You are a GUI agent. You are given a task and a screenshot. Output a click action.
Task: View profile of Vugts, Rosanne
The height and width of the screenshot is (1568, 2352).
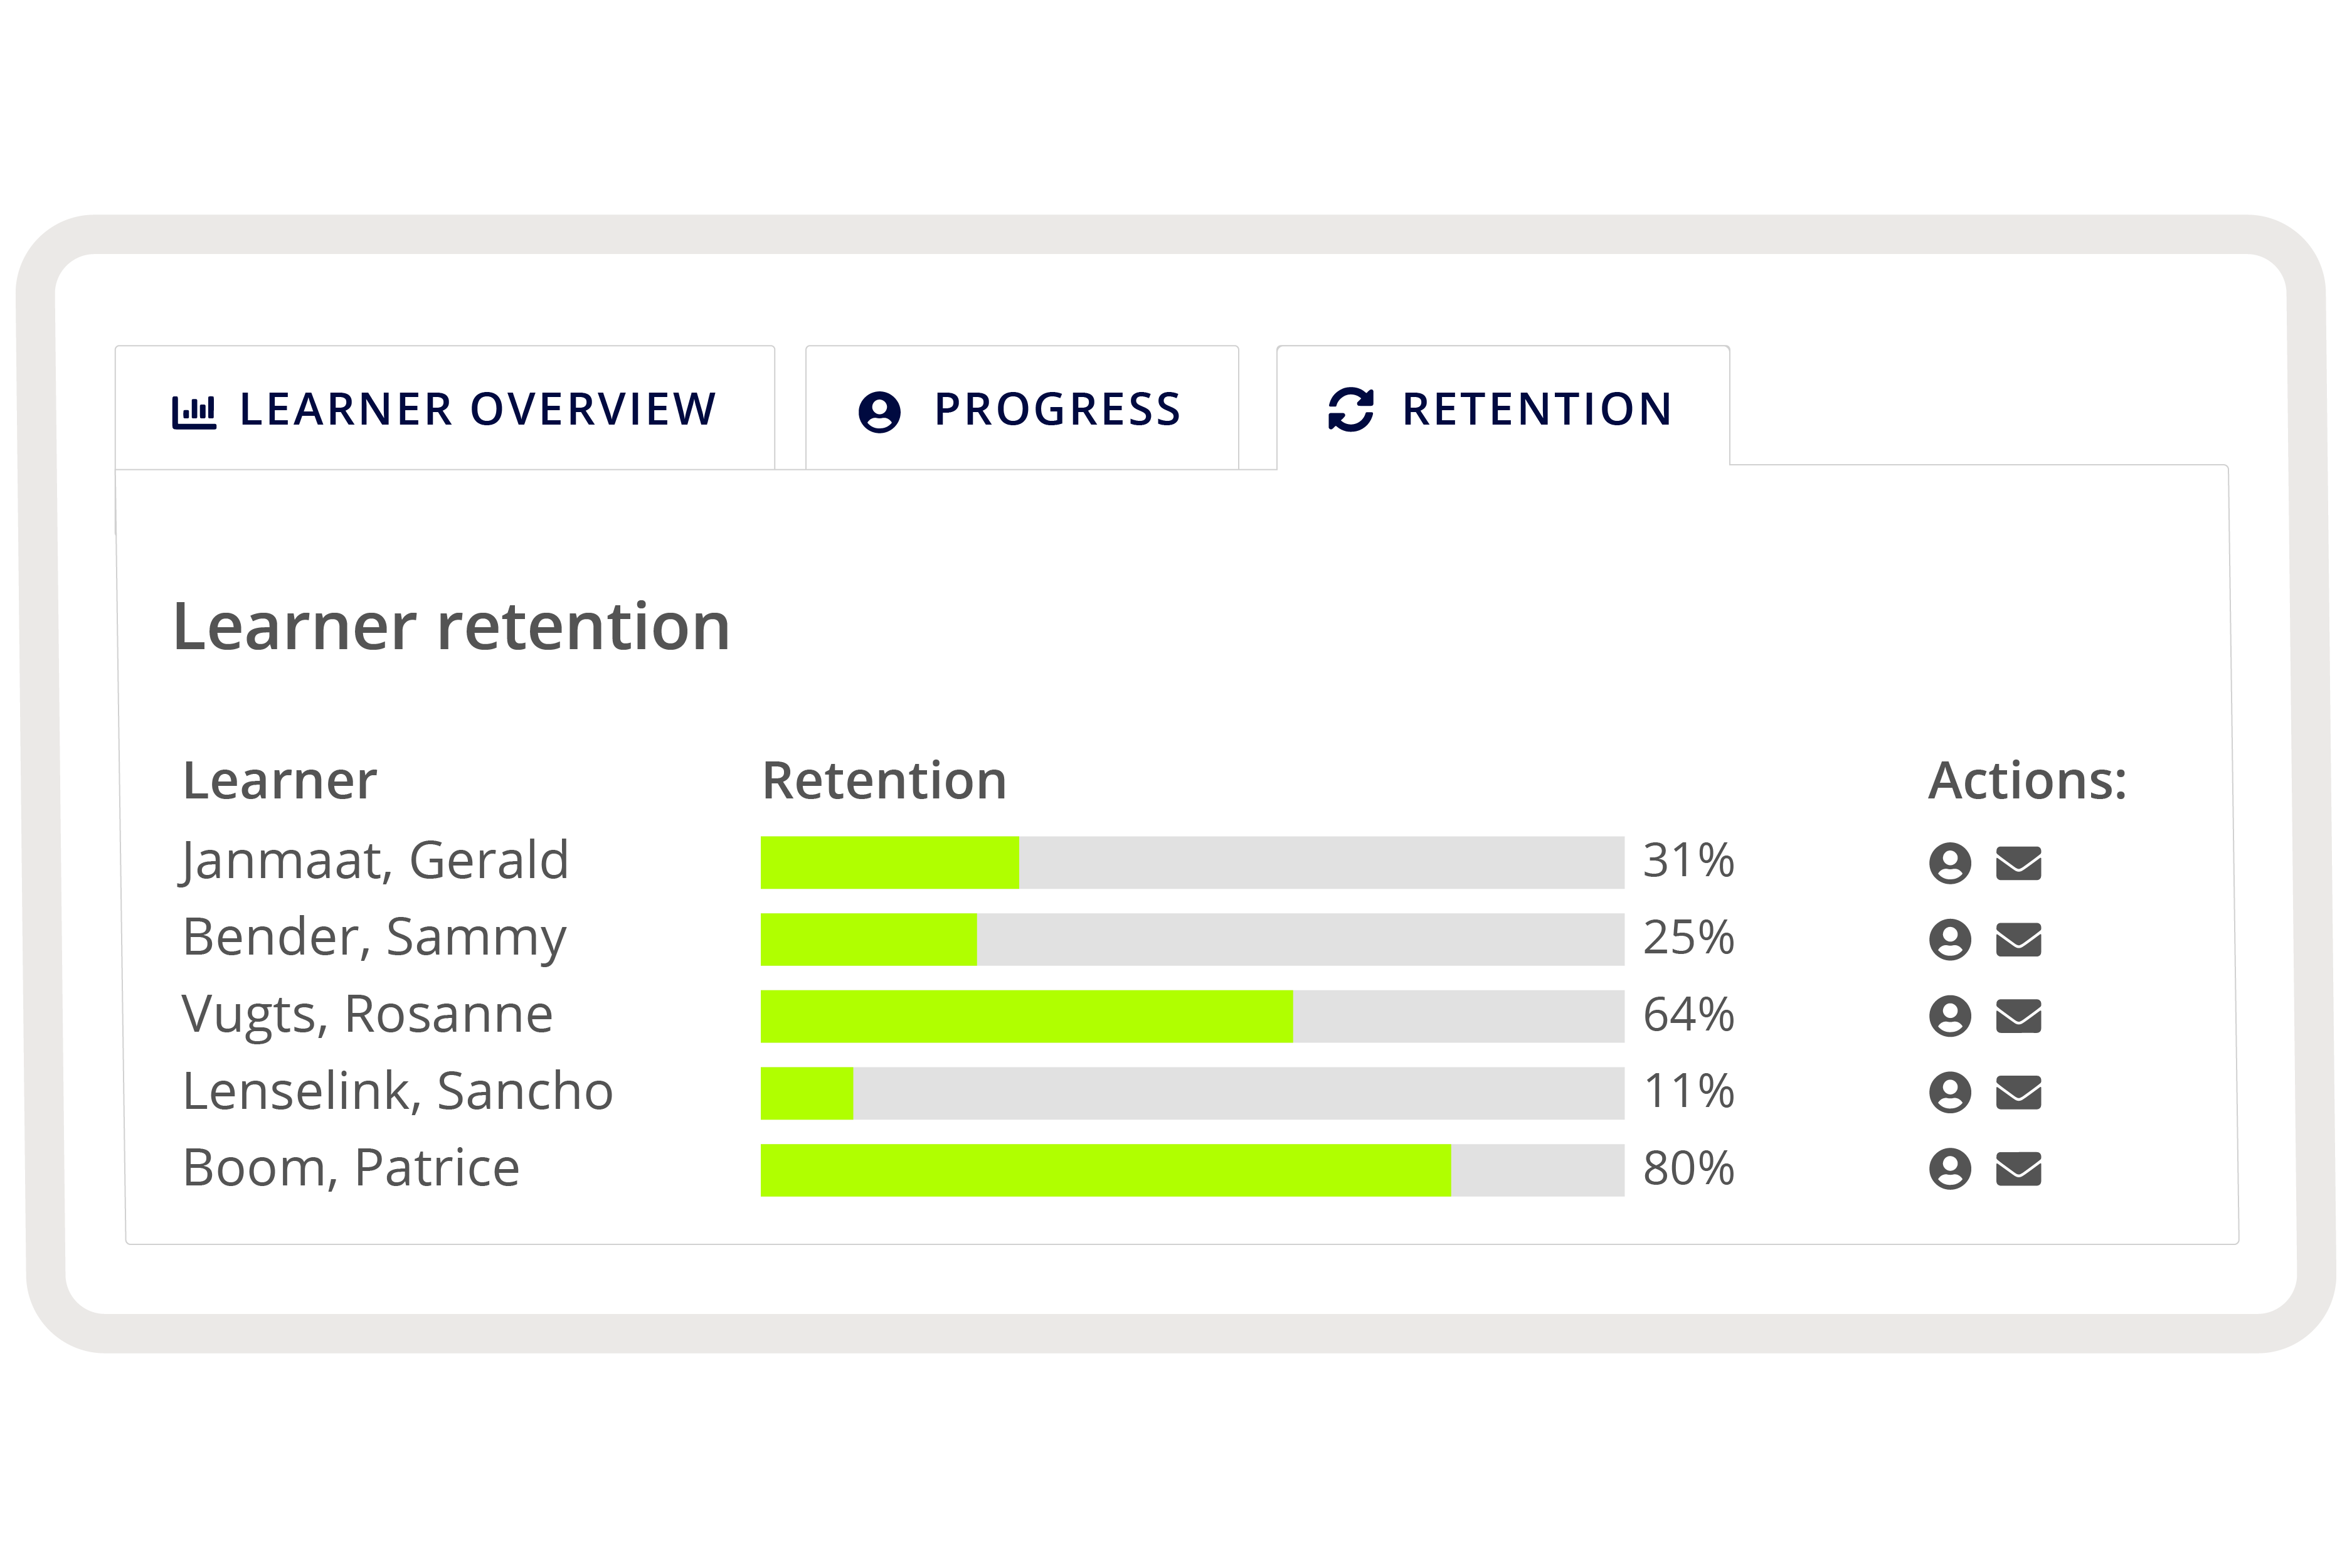coord(1949,1016)
